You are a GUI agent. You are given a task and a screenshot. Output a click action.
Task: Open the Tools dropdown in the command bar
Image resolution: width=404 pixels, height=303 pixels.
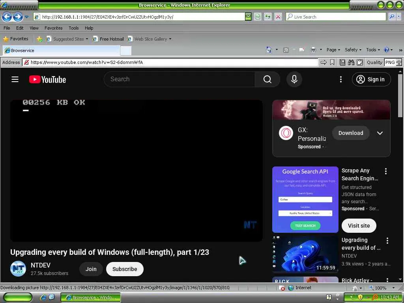pyautogui.click(x=373, y=50)
